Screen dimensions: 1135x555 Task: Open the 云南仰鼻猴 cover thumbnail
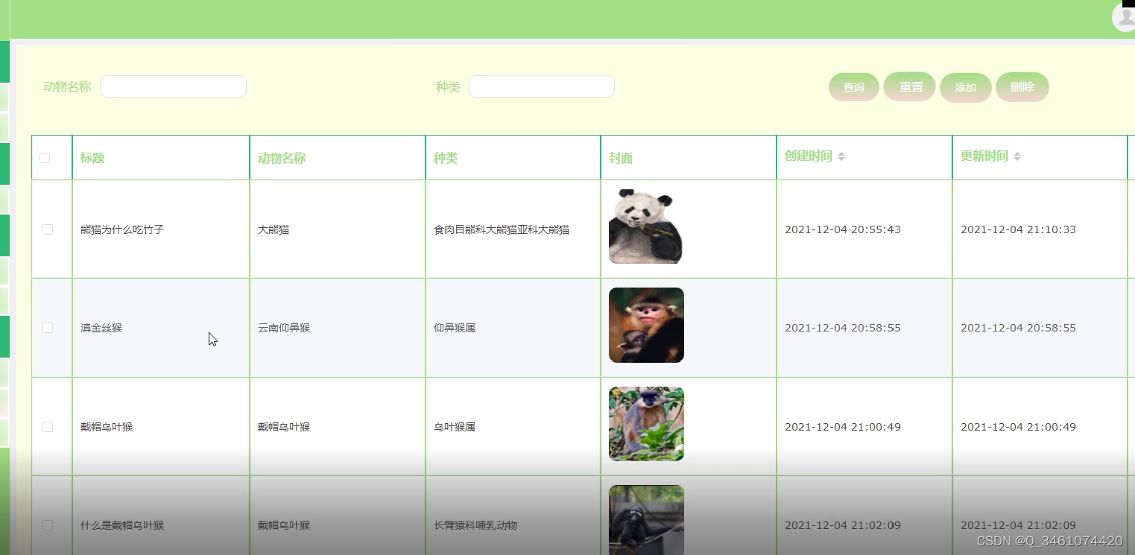[646, 325]
